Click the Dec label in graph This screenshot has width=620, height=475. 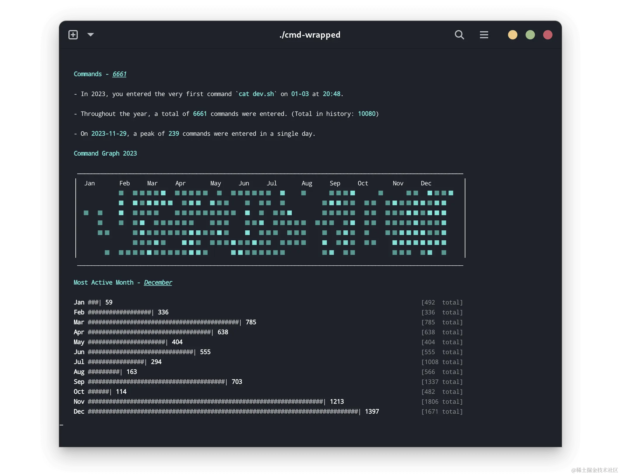426,183
